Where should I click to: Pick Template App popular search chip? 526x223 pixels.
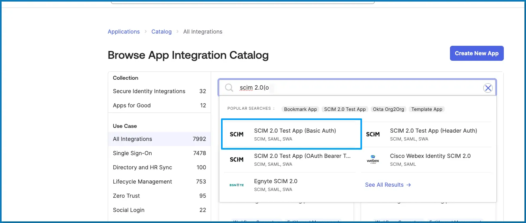point(427,109)
